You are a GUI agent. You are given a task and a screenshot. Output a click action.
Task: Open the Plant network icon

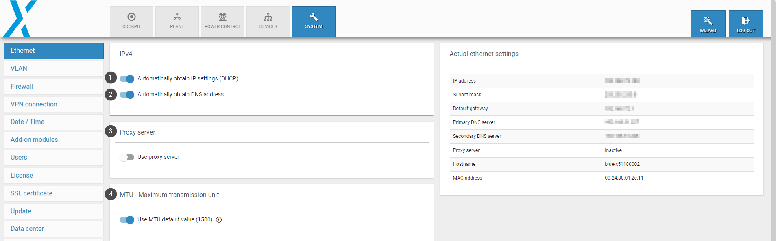point(177,17)
